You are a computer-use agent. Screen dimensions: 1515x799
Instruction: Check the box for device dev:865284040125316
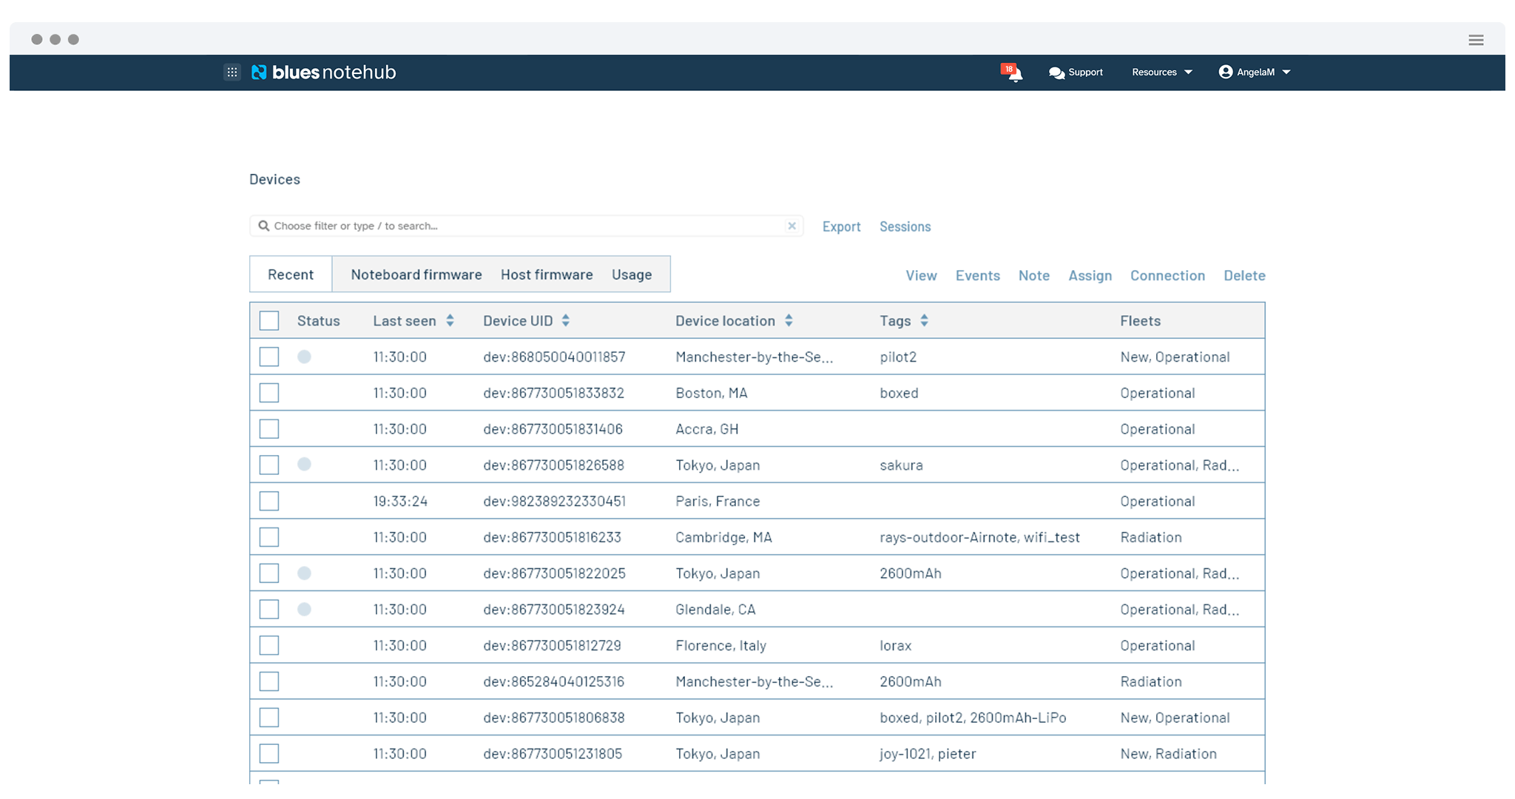point(269,681)
